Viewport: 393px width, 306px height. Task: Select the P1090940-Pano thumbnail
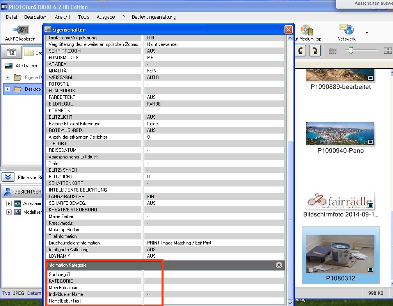coord(339,134)
